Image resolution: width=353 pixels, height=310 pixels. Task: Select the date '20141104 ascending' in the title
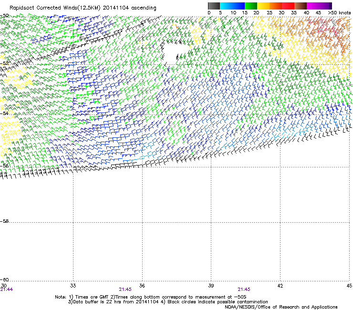129,8
